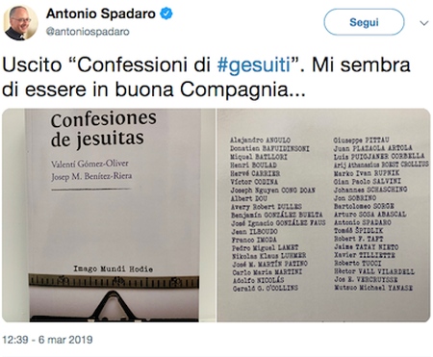Click Antonio SPADARO in the names list
The width and height of the screenshot is (433, 357).
click(x=363, y=222)
